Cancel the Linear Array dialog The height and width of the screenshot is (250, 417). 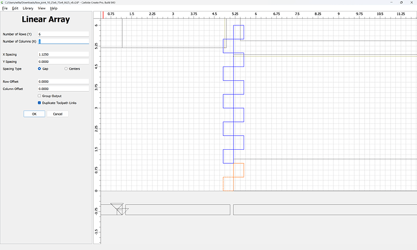point(57,114)
